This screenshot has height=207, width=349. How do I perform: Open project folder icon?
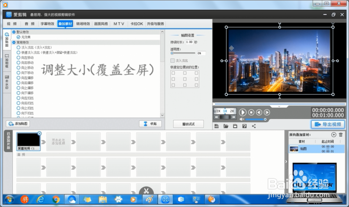pyautogui.click(x=226, y=126)
